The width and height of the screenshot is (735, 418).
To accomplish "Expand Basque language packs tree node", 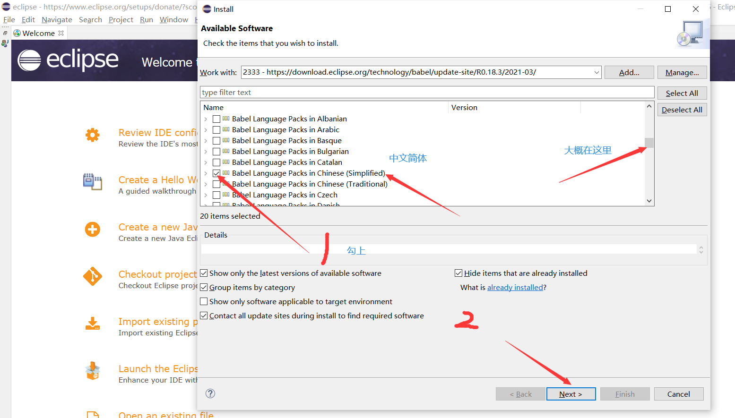I will [206, 141].
